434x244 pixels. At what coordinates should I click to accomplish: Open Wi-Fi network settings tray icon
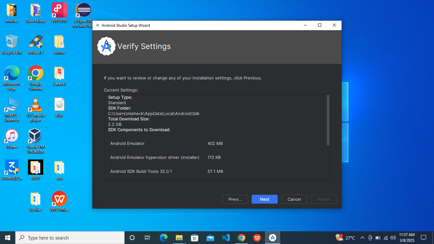[386, 238]
